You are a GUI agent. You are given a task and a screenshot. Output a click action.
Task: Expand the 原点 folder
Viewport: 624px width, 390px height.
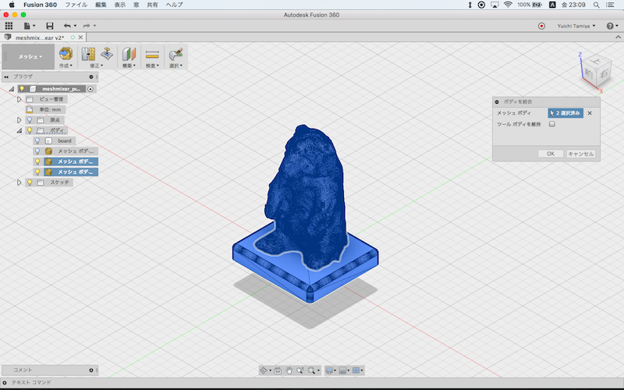pos(19,120)
